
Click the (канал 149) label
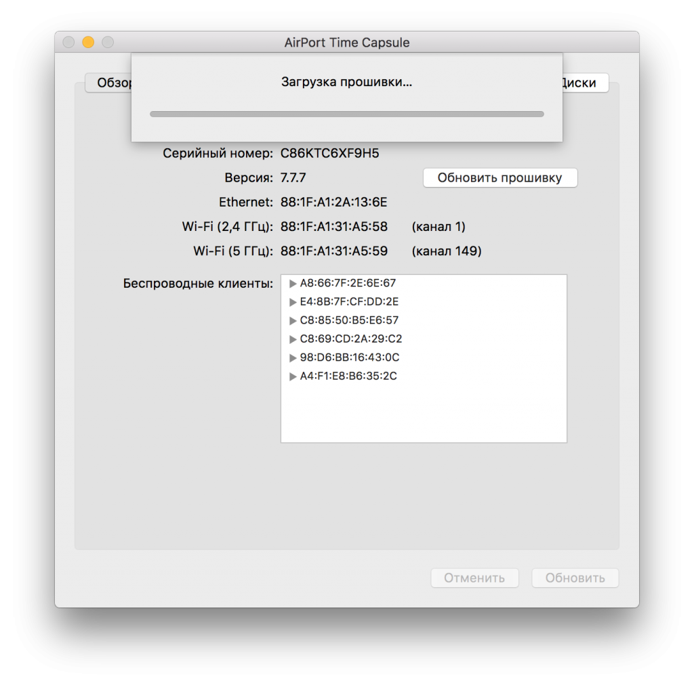pos(447,251)
